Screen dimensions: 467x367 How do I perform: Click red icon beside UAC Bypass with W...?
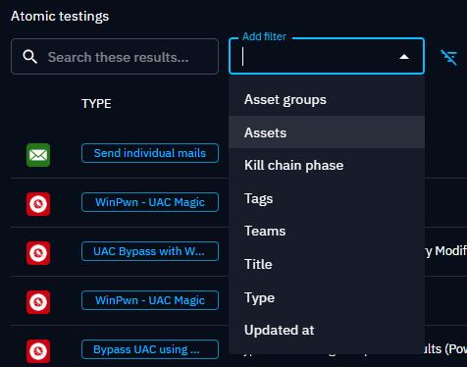[38, 253]
